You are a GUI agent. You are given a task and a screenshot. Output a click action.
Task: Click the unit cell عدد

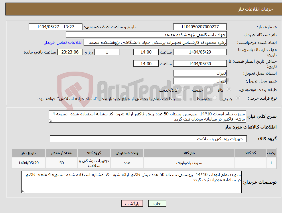point(127,163)
